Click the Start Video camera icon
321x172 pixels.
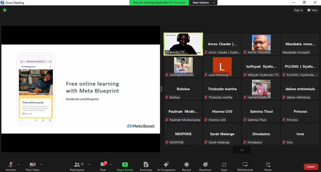point(32,164)
